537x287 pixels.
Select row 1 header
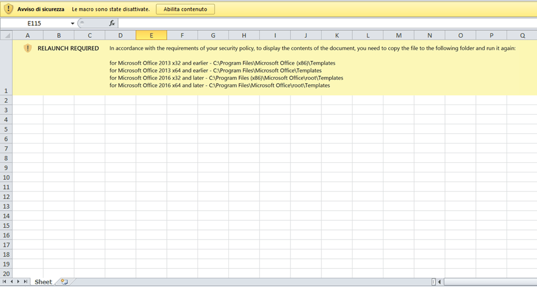click(6, 68)
